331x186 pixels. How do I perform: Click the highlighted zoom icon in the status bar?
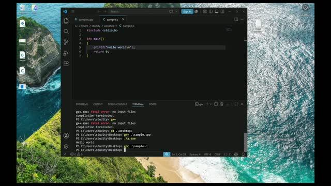pyautogui.click(x=167, y=154)
